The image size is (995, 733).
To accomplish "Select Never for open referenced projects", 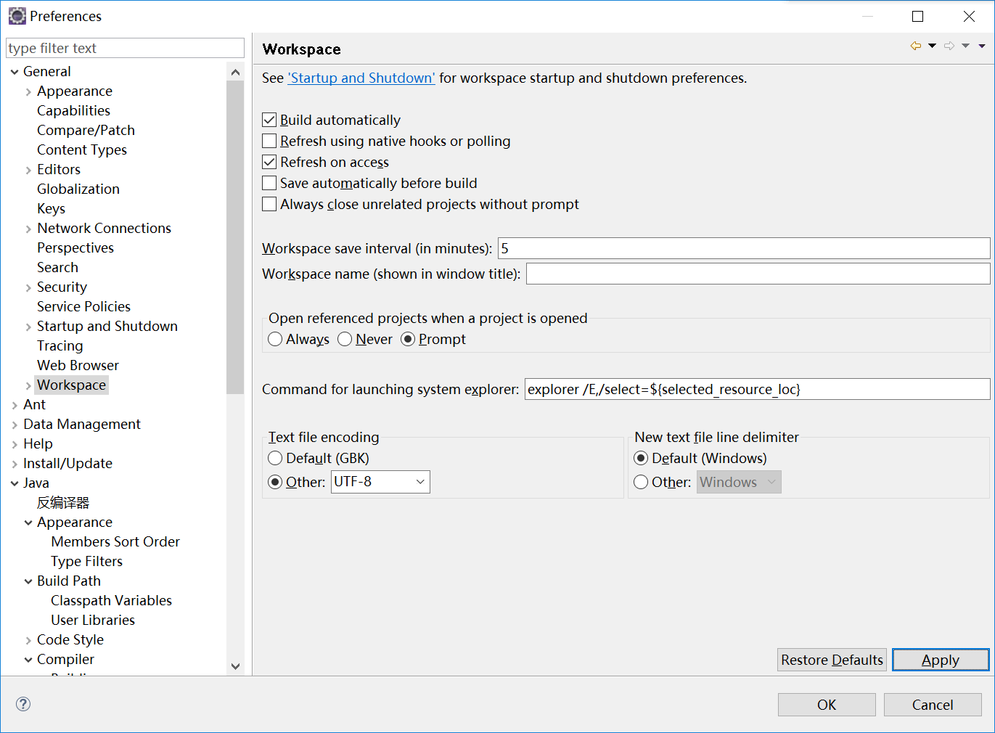I will coord(345,339).
